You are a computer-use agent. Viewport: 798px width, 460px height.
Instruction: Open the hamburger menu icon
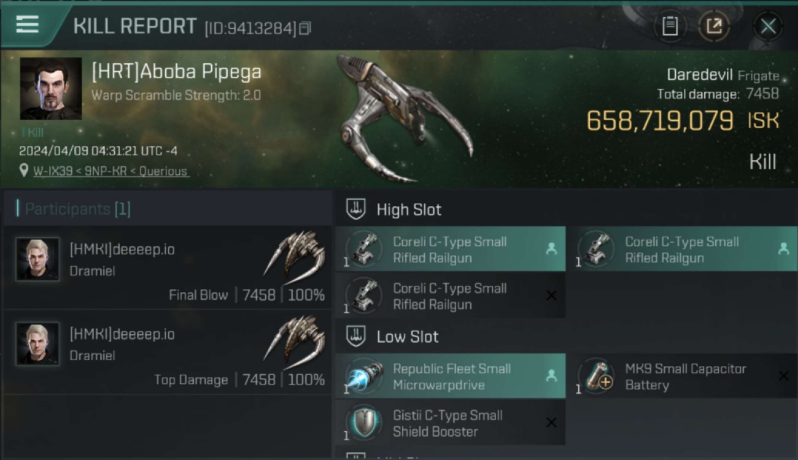tap(27, 25)
